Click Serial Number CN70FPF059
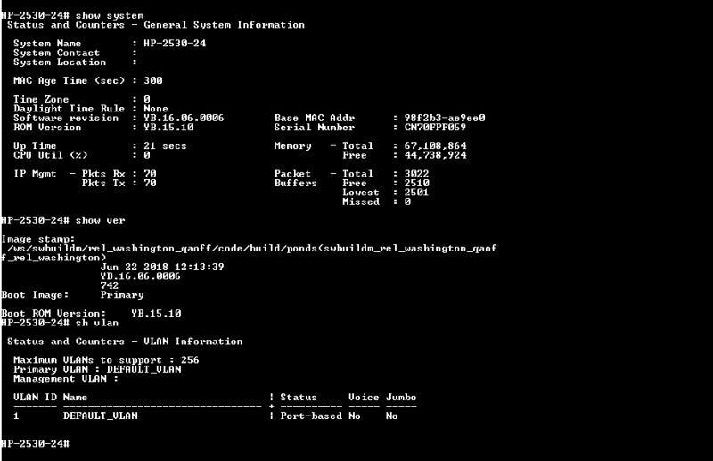The height and width of the screenshot is (461, 713). [x=435, y=127]
